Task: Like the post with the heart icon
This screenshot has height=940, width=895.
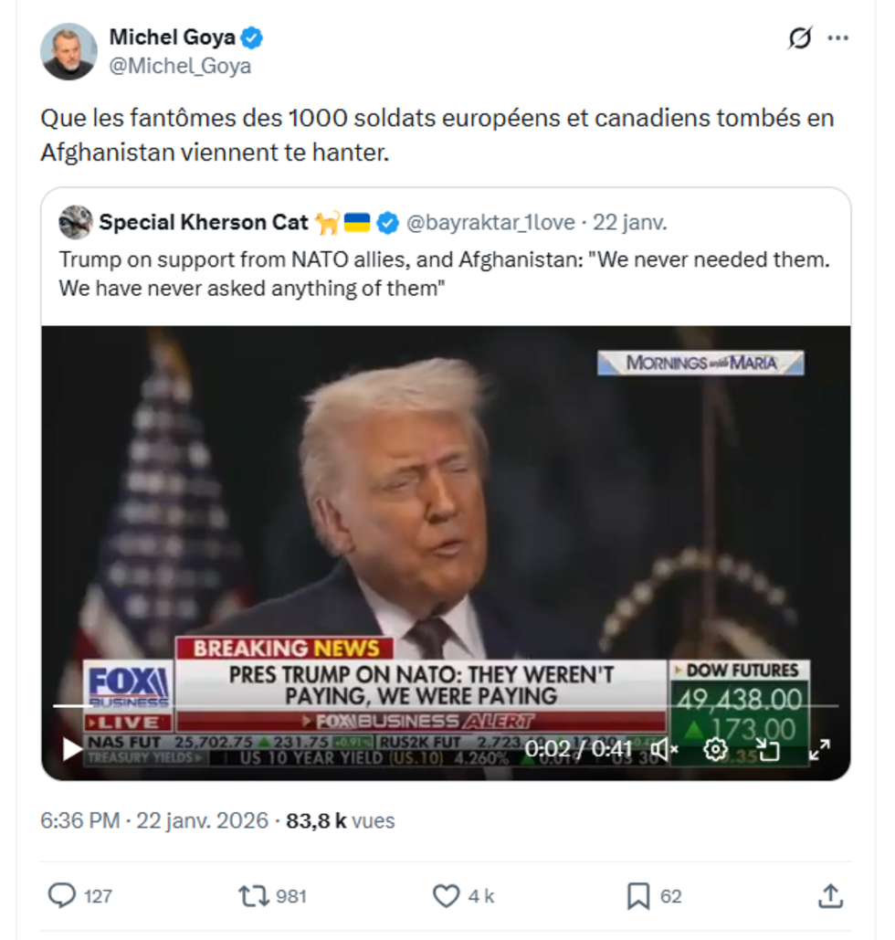Action: (446, 896)
